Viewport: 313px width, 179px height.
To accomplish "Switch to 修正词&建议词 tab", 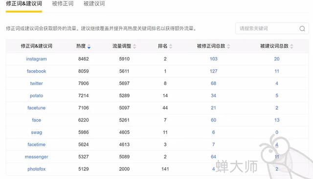I will pos(24,3).
